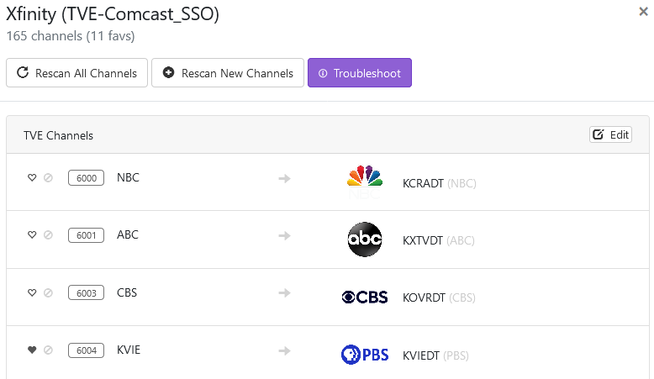The width and height of the screenshot is (654, 379).
Task: Select the ABC network logo
Action: pos(365,240)
